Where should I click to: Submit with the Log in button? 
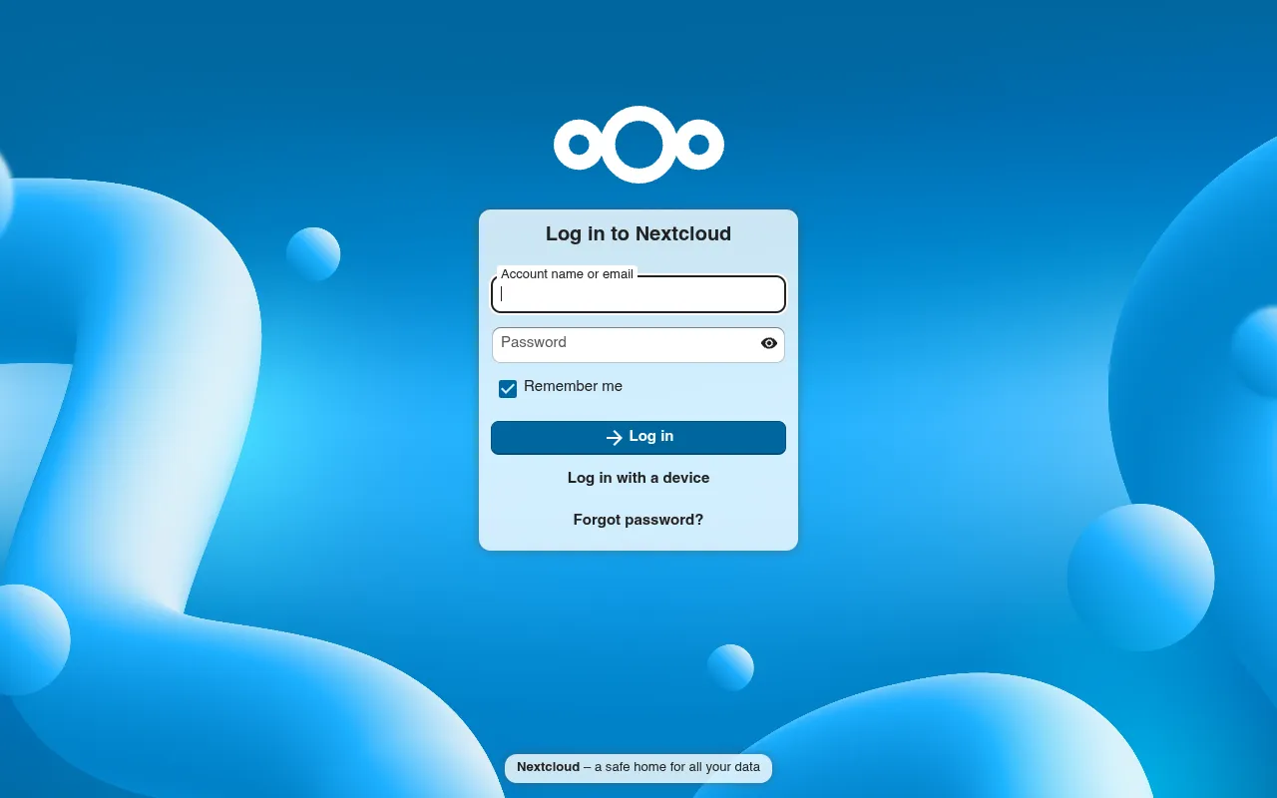[638, 437]
